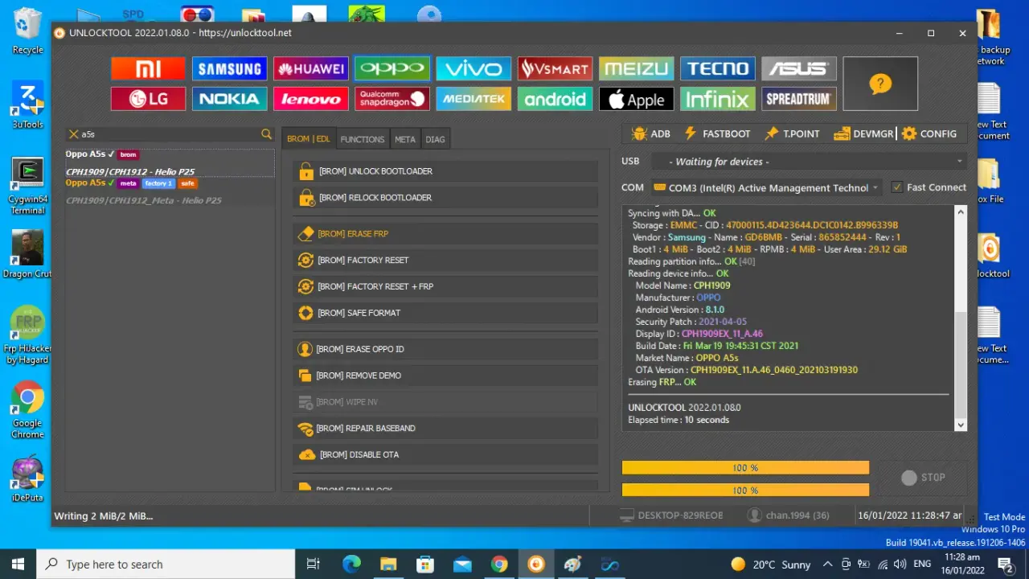Image resolution: width=1029 pixels, height=579 pixels.
Task: Select the Spreadtrum tile
Action: coord(798,99)
